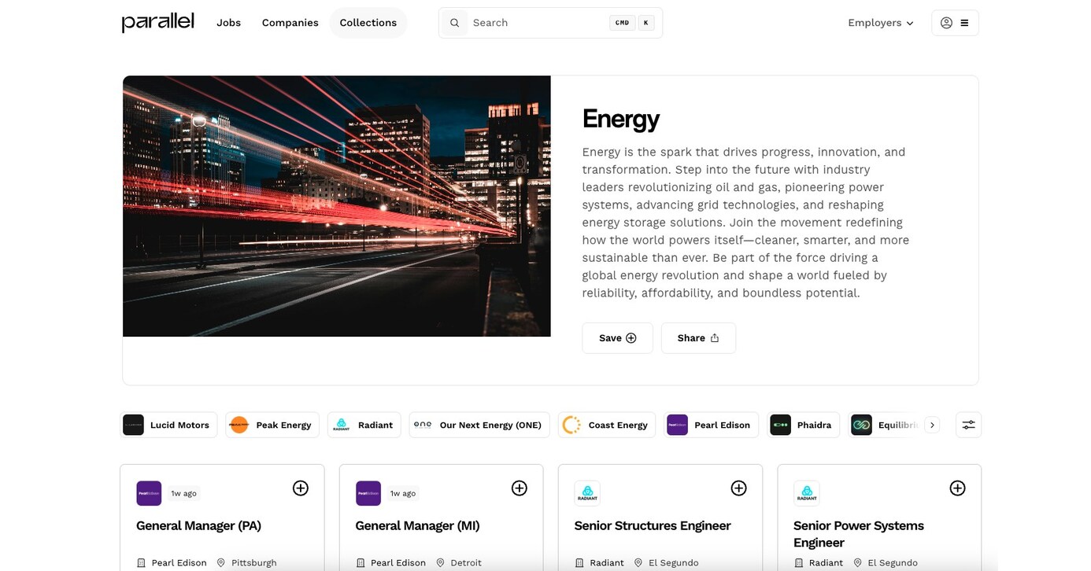Open the Companies menu item
This screenshot has width=1091, height=571.
(x=290, y=22)
